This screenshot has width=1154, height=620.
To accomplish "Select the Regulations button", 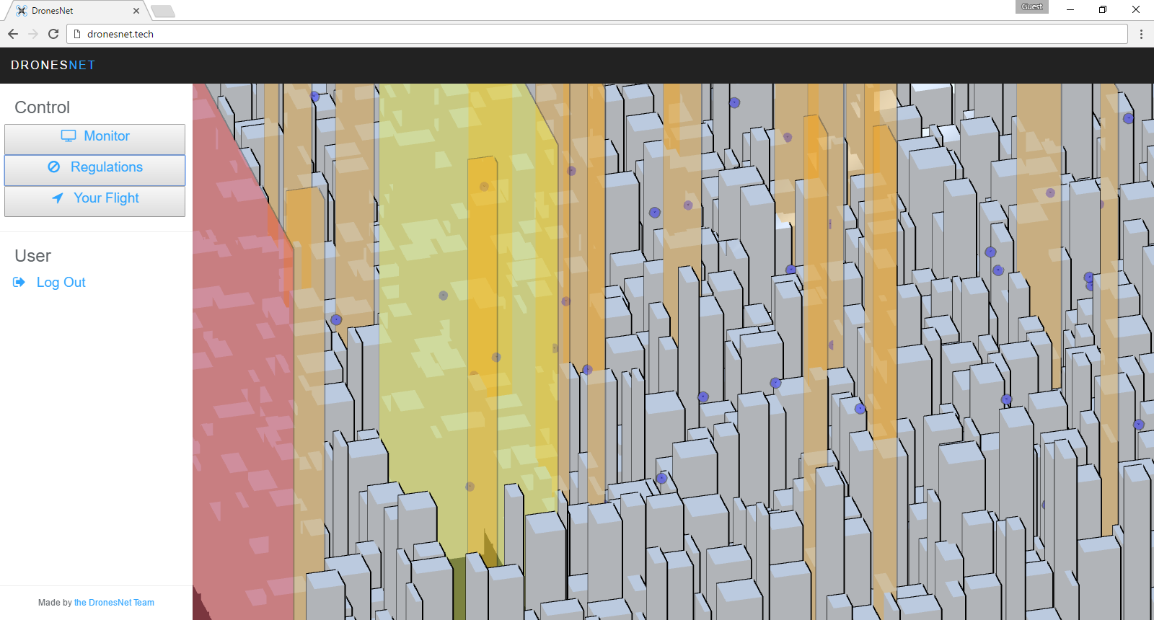I will click(x=94, y=170).
